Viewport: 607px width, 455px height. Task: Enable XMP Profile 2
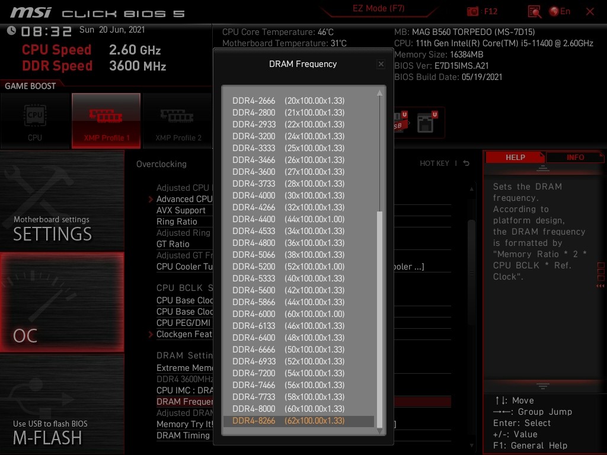click(178, 120)
